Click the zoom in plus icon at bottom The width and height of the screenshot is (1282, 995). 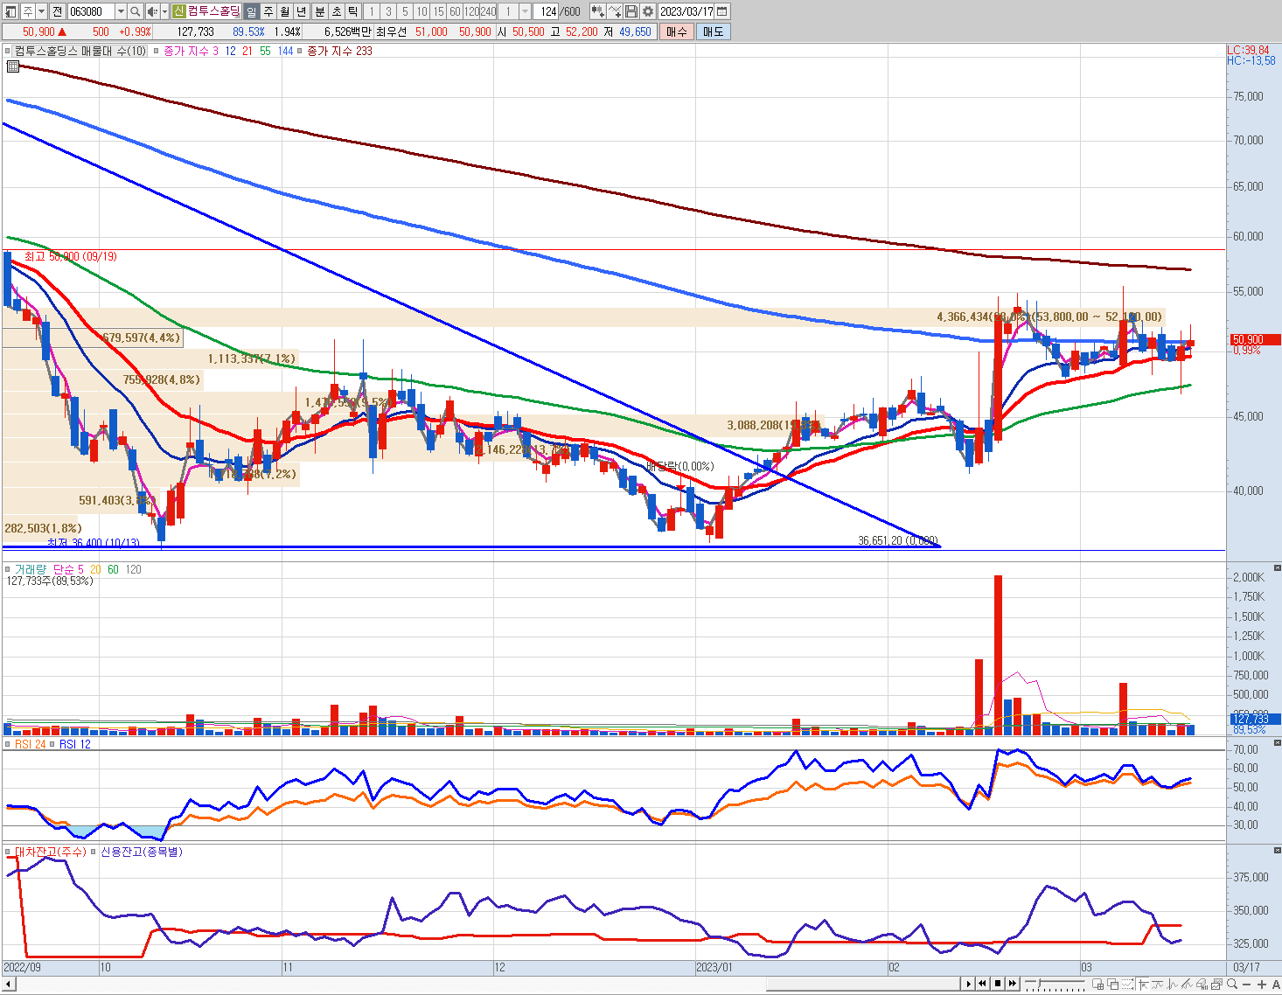(1262, 985)
